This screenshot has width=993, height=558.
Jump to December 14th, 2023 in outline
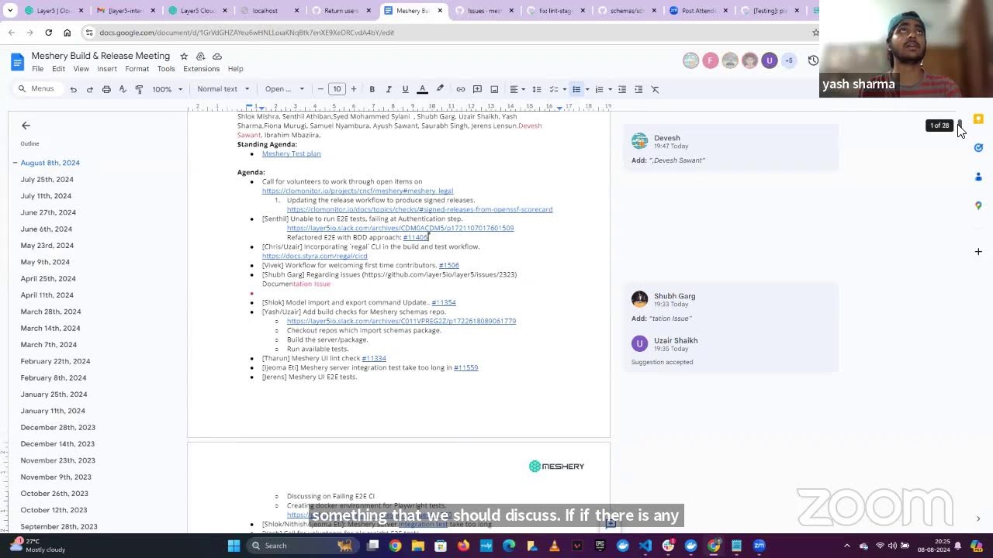tap(57, 444)
